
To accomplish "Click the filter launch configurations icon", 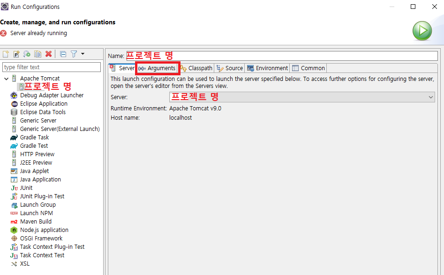I will [x=74, y=54].
